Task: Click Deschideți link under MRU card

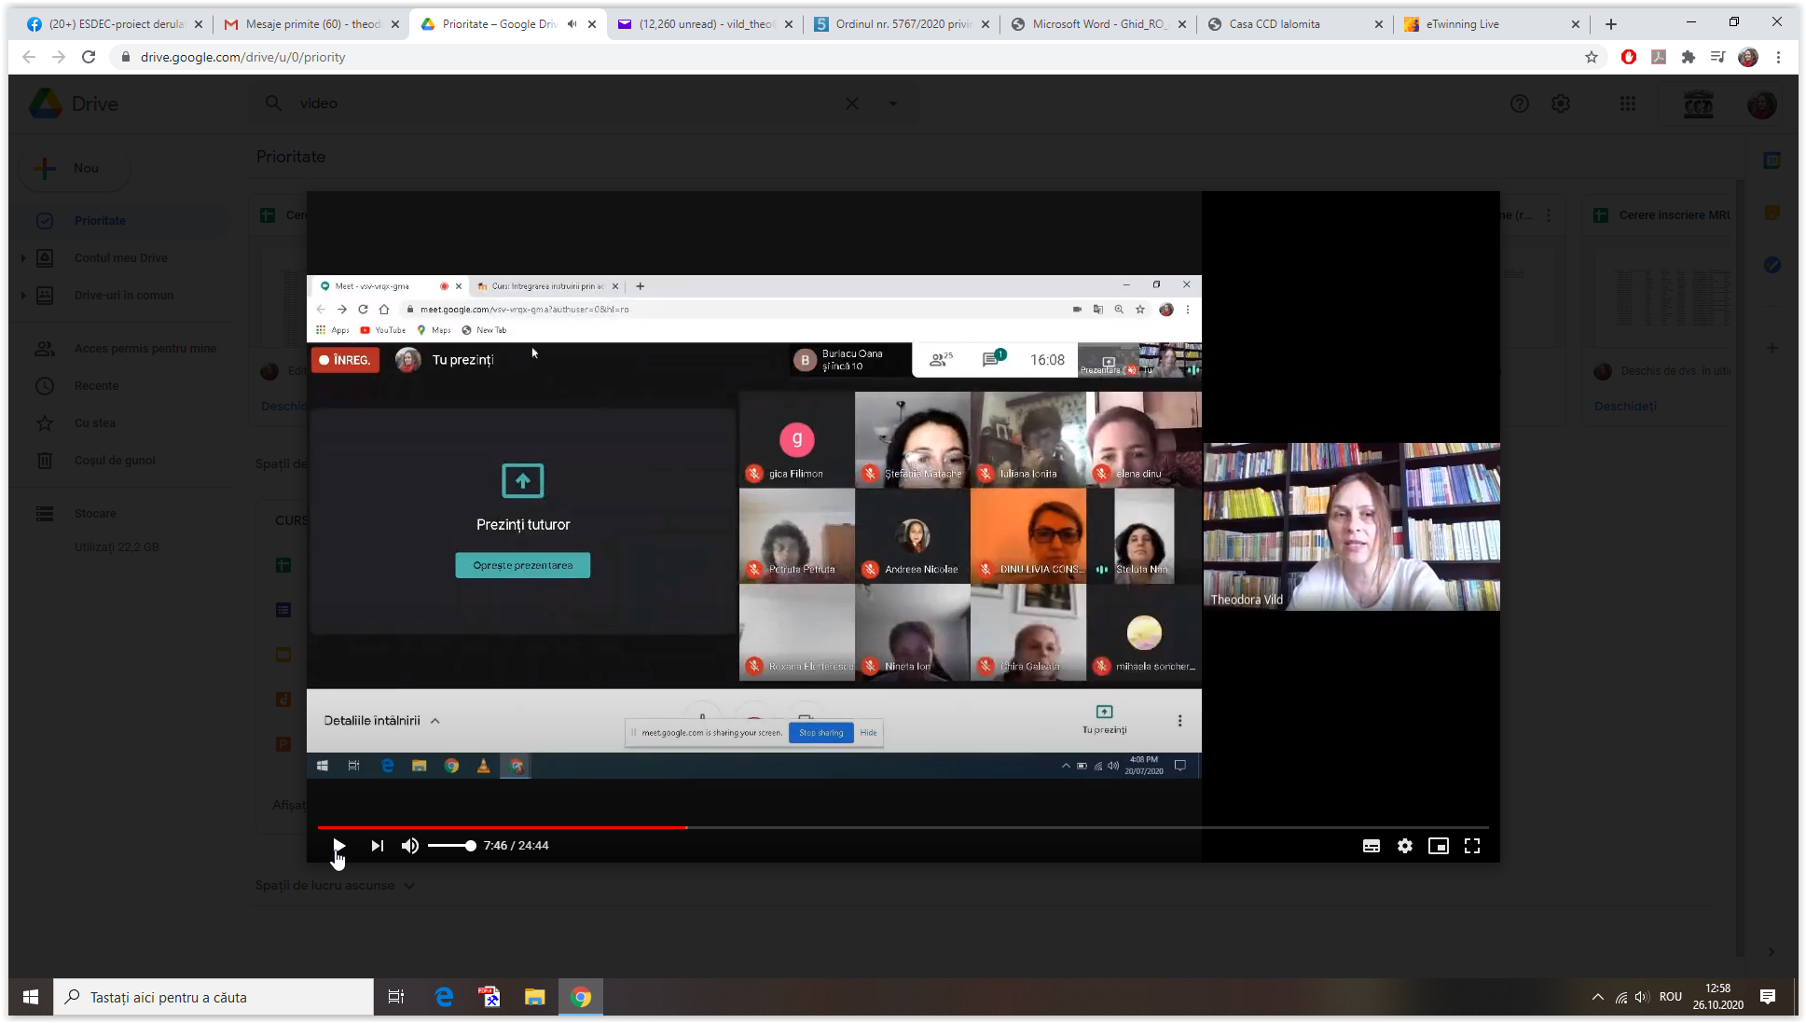Action: tap(1625, 407)
